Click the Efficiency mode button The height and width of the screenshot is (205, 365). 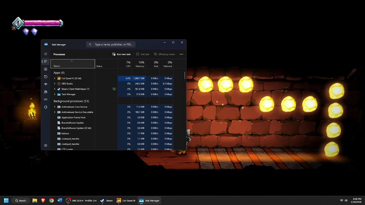click(x=164, y=54)
